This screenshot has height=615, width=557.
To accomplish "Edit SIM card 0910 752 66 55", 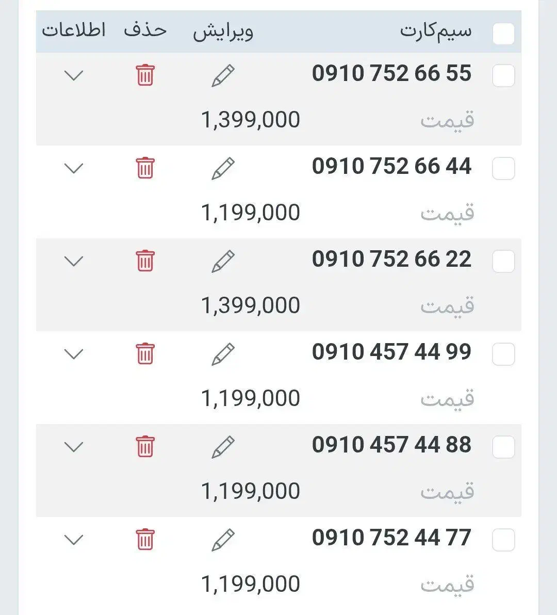I will tap(223, 76).
